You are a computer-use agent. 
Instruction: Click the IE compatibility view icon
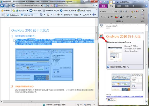tap(44, 6)
